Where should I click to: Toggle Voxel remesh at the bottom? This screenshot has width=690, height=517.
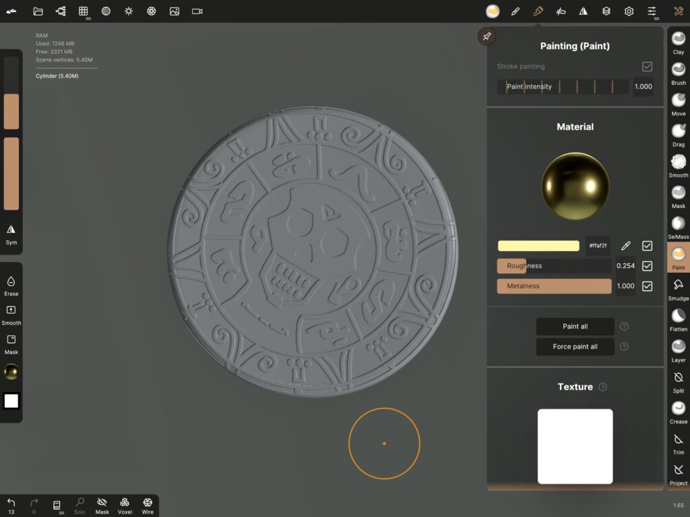[125, 505]
